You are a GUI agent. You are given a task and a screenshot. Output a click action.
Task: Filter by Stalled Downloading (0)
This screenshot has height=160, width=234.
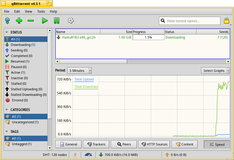pos(26,95)
